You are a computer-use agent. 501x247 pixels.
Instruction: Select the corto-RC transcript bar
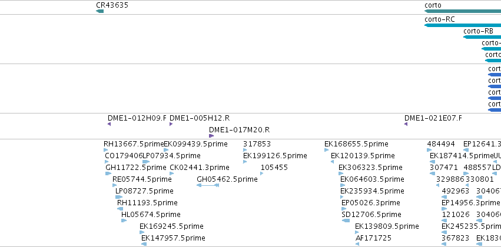463,25
